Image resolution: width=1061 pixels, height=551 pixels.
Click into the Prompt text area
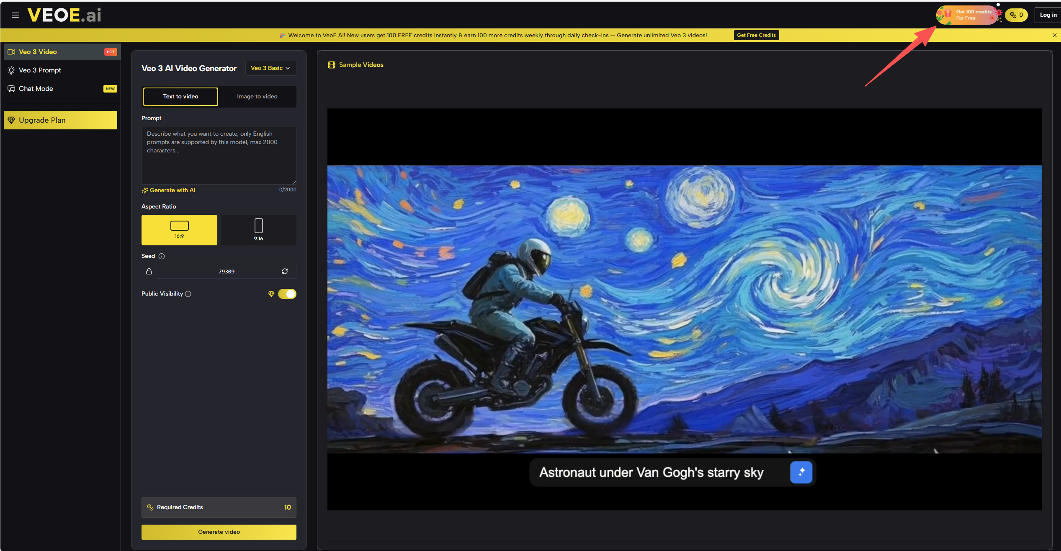click(219, 155)
